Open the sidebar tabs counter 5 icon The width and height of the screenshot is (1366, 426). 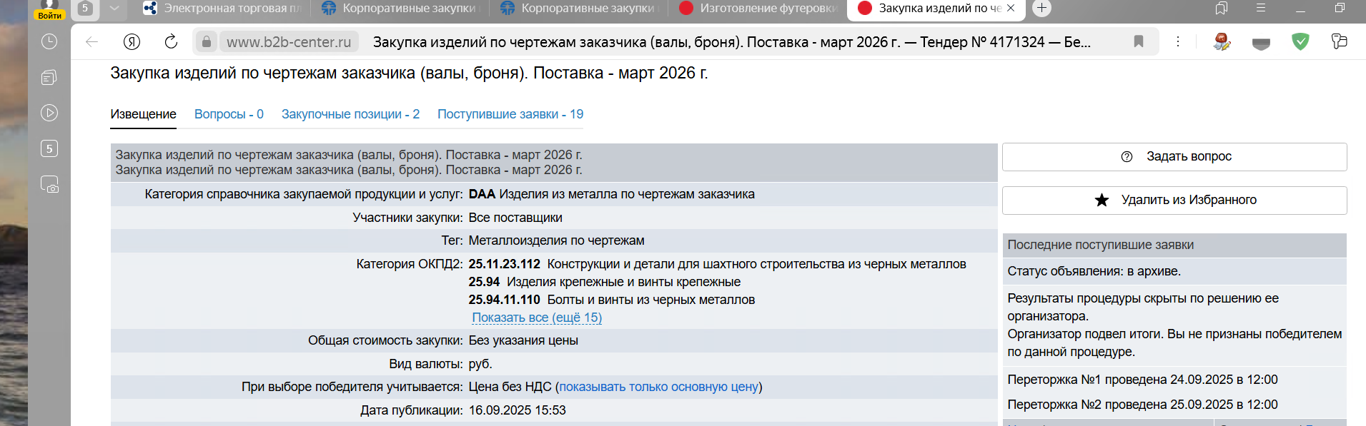pyautogui.click(x=49, y=148)
